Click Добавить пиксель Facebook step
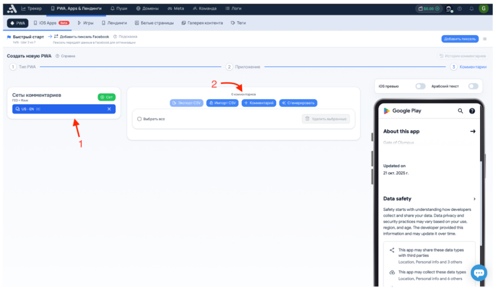This screenshot has height=291, width=496. pos(81,37)
